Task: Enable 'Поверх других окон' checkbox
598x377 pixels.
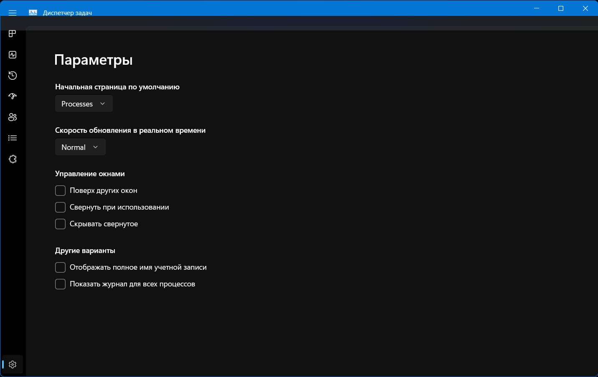Action: click(61, 190)
